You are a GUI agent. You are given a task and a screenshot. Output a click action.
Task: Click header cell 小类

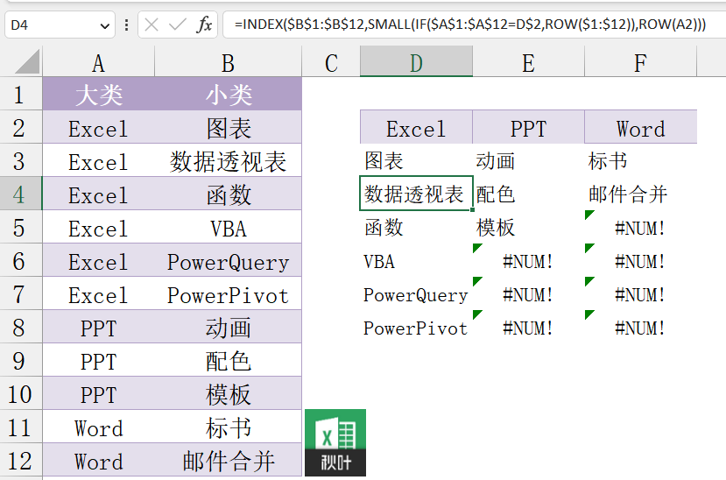[x=228, y=94]
